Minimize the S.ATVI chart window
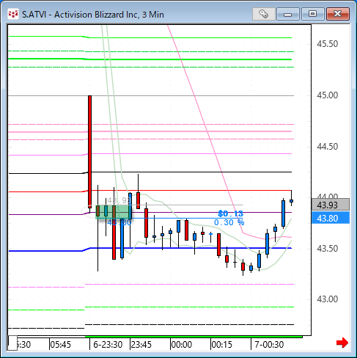 tap(288, 14)
